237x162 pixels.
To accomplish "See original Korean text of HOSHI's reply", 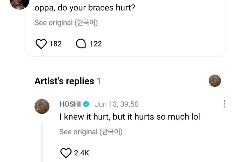I will point(78,132).
